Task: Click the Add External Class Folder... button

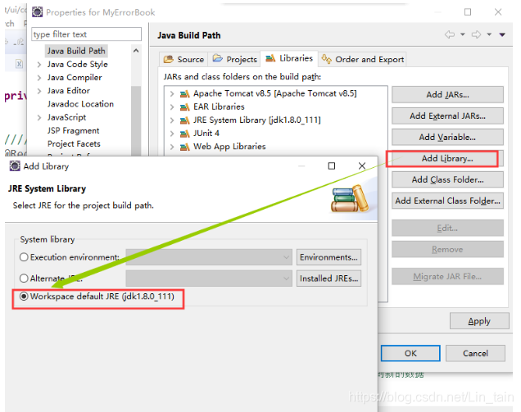Action: 447,201
